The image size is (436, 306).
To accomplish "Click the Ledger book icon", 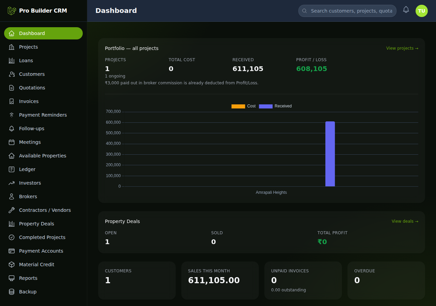I will pyautogui.click(x=12, y=169).
